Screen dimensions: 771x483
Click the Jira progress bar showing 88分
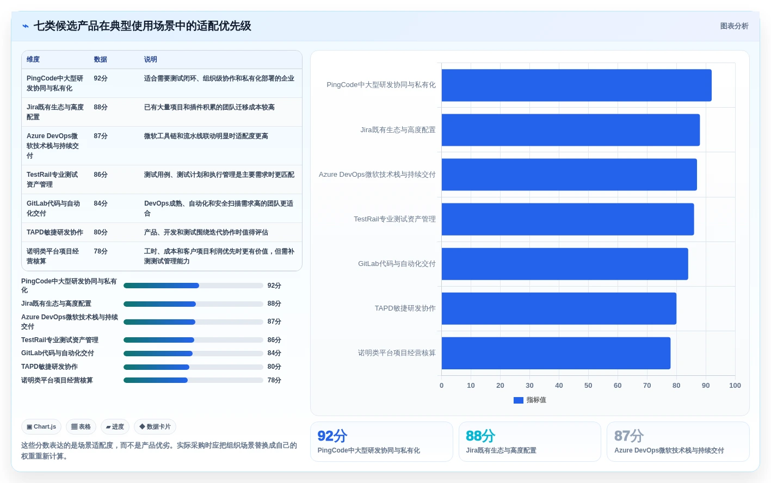pos(193,304)
